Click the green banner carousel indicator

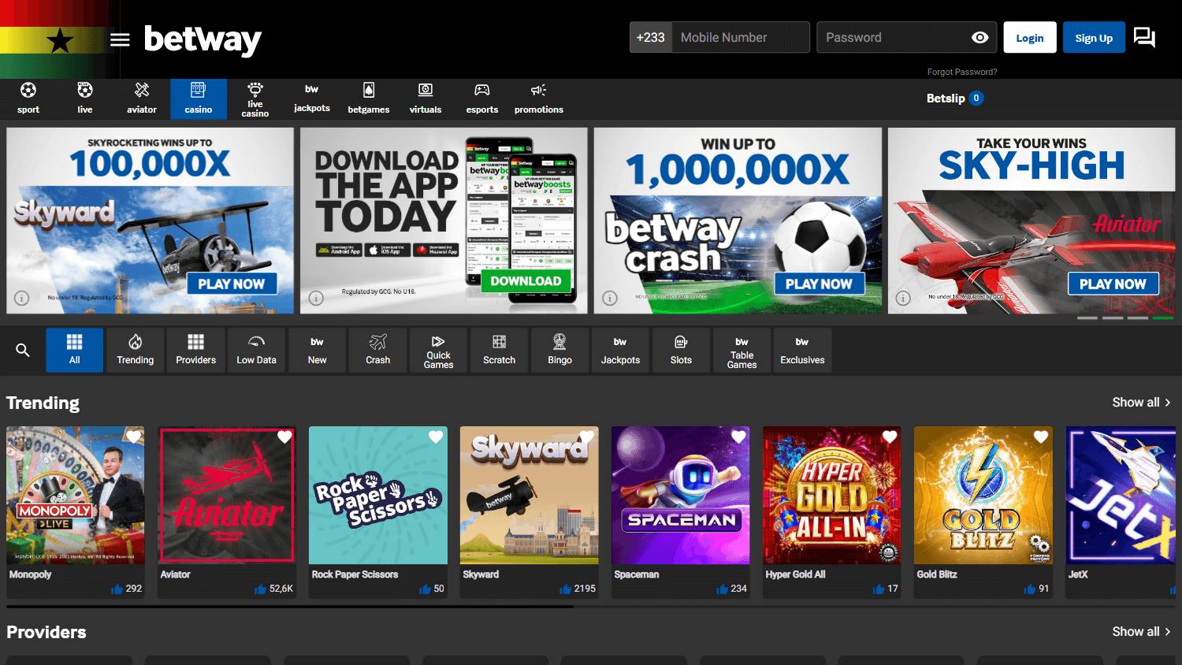(1163, 318)
